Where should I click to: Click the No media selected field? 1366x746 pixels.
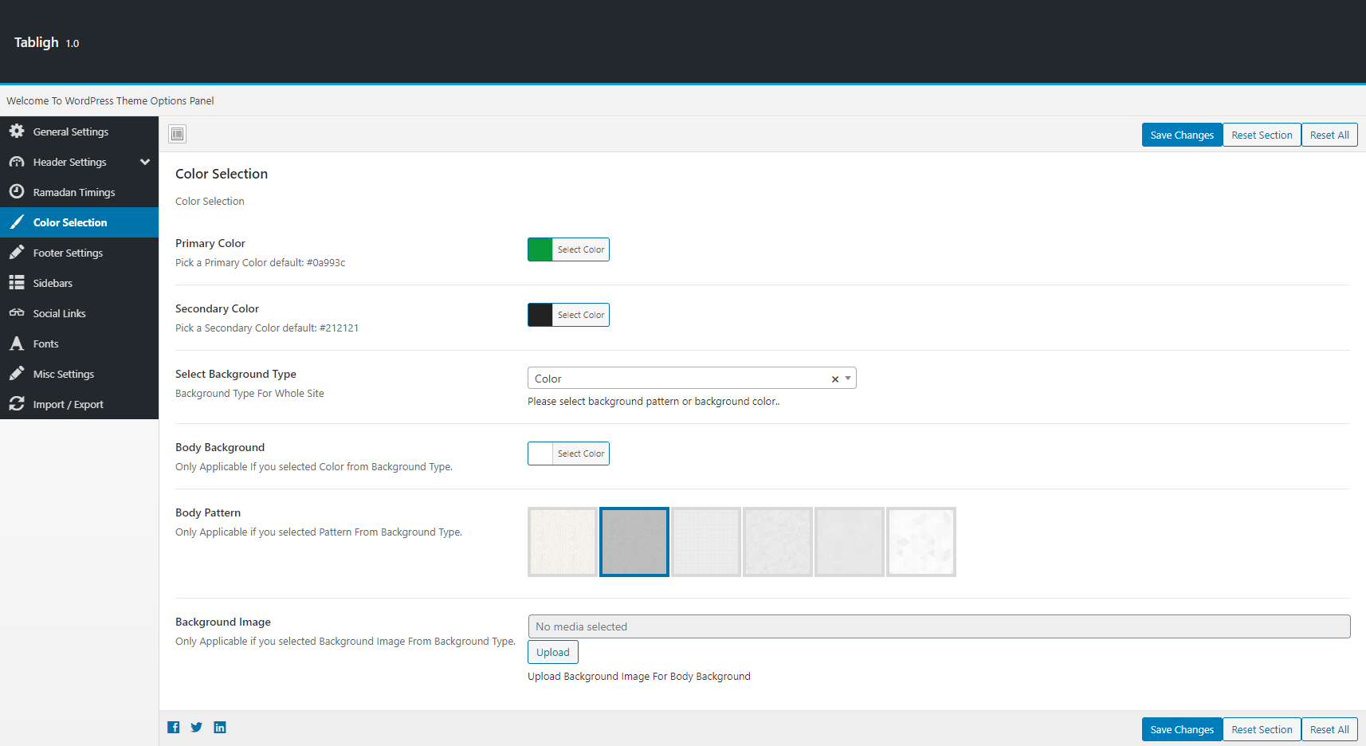coord(938,626)
